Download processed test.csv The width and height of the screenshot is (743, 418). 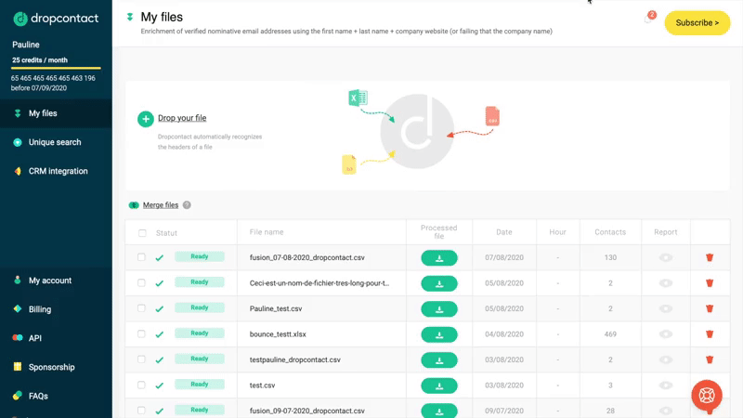(439, 385)
